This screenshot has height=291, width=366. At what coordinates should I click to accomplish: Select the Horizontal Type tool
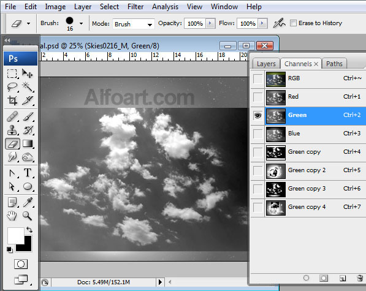pos(28,173)
